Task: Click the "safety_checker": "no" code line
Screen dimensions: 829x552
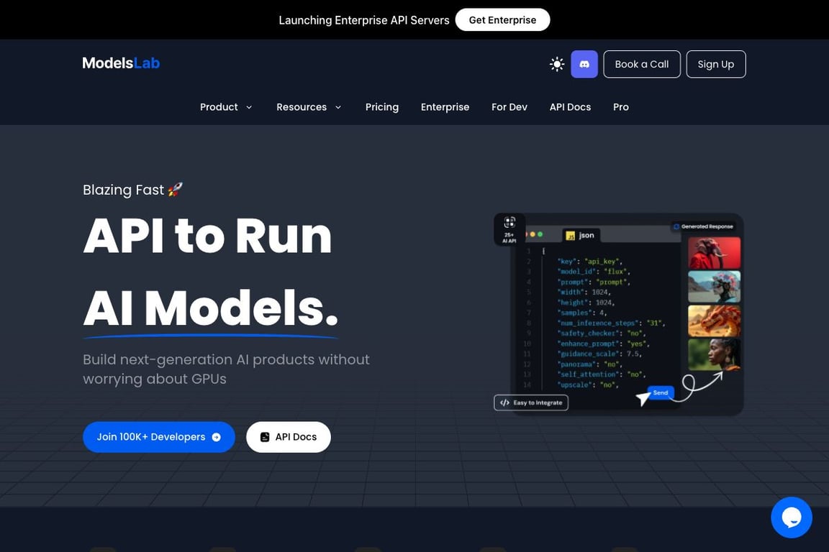Action: point(601,333)
